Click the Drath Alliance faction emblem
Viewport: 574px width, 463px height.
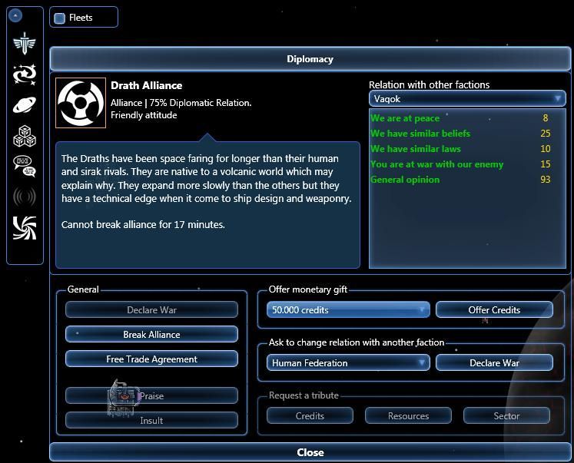pos(81,103)
